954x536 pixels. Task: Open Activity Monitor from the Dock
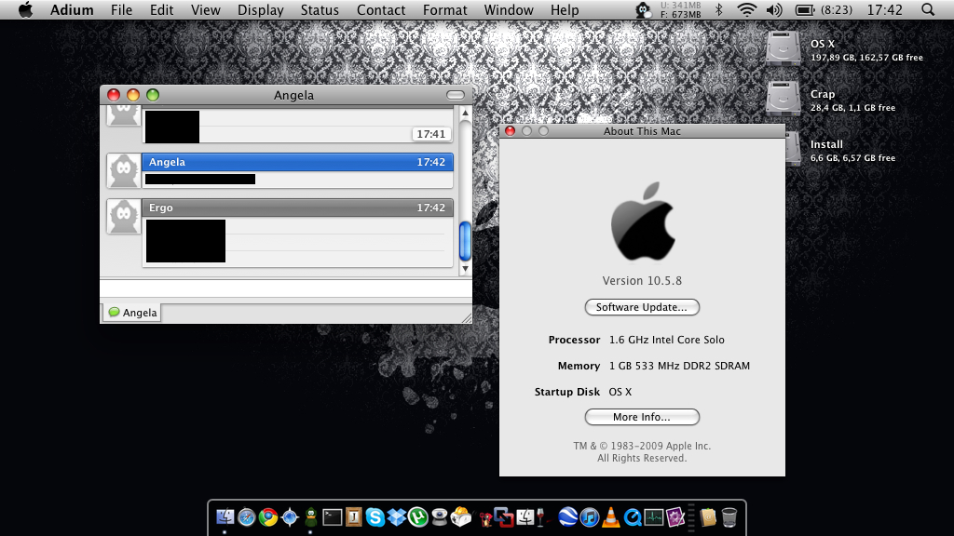pyautogui.click(x=654, y=517)
